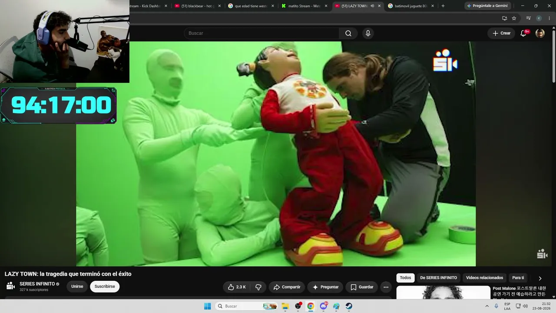Open the SERIES INFINITO channel name link
Viewport: 556px width, 313px height.
pyautogui.click(x=37, y=284)
